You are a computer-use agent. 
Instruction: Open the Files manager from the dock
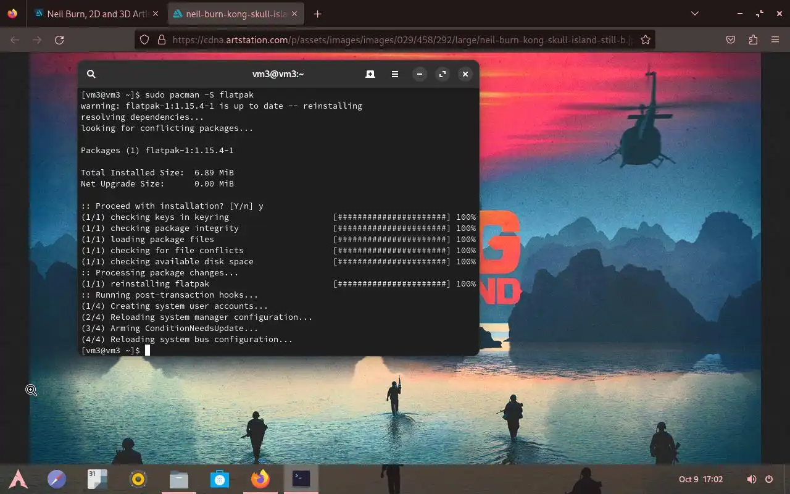click(x=179, y=479)
